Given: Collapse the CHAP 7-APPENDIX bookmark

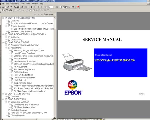Looking at the screenshot, I should pos(3,99).
